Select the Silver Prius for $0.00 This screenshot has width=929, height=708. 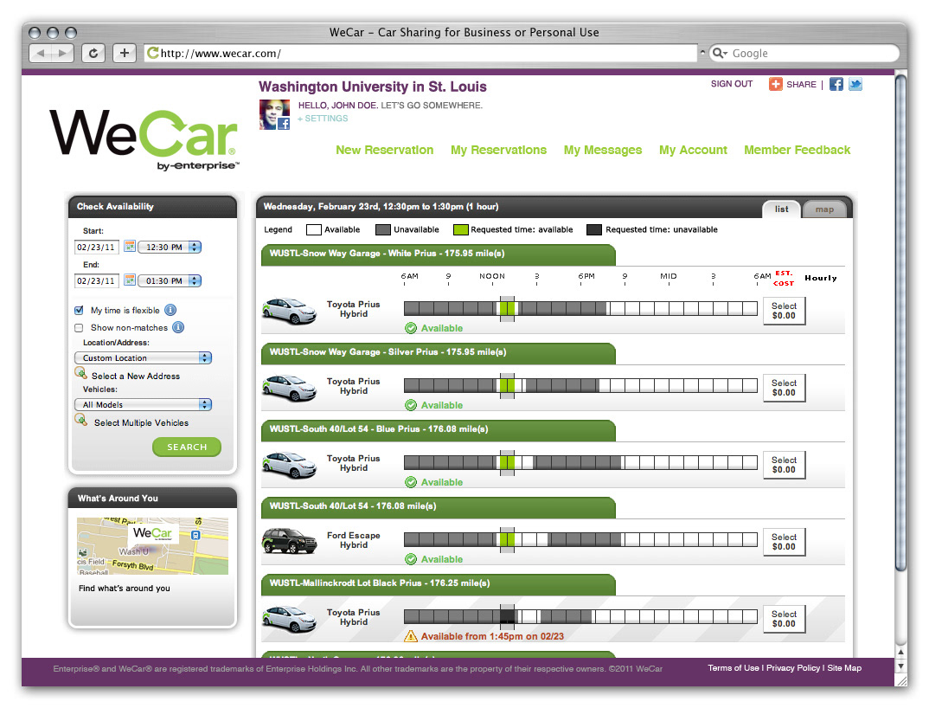pyautogui.click(x=784, y=388)
